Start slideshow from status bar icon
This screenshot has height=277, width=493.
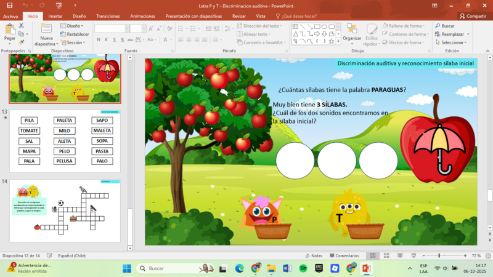tap(414, 255)
